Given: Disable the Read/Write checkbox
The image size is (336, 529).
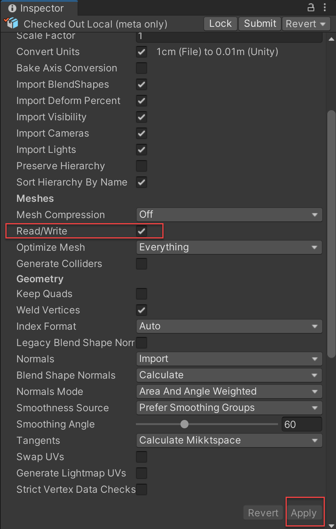Looking at the screenshot, I should tap(141, 231).
